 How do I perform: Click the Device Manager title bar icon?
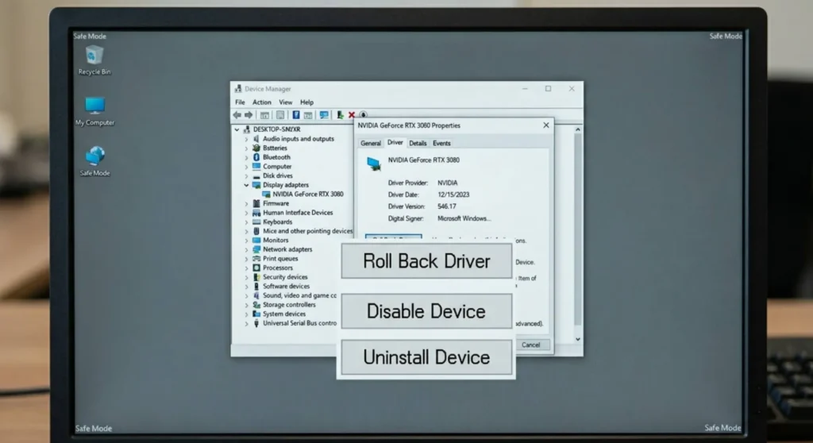click(x=238, y=89)
